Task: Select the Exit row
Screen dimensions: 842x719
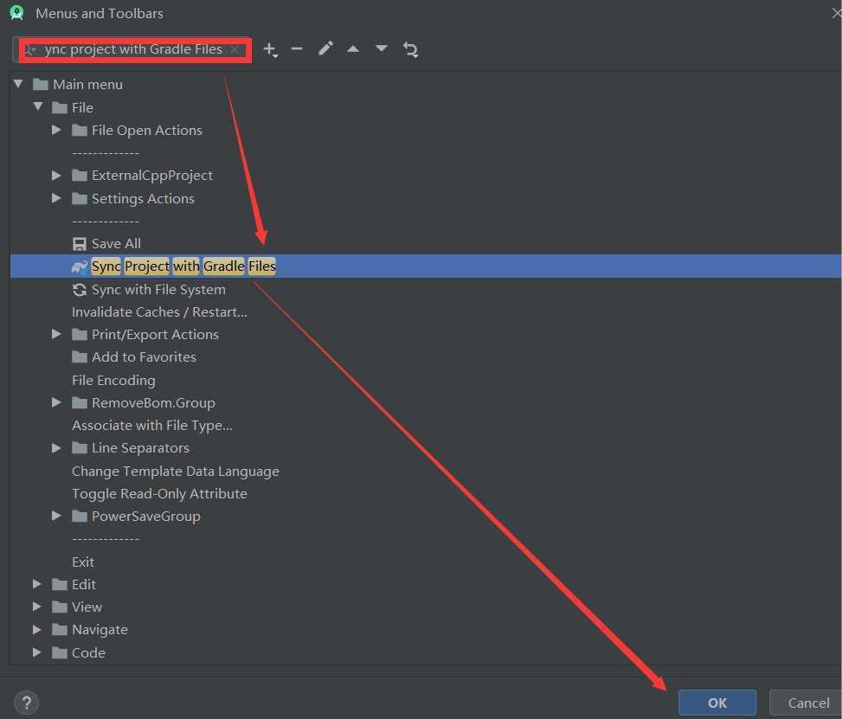Action: pyautogui.click(x=426, y=562)
